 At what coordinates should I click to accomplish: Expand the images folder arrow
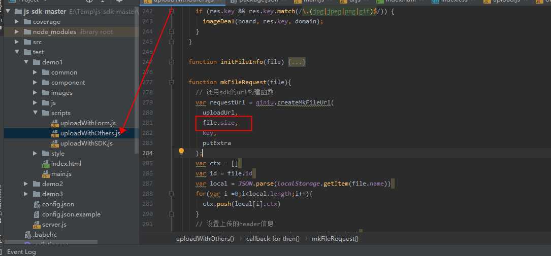(x=35, y=93)
